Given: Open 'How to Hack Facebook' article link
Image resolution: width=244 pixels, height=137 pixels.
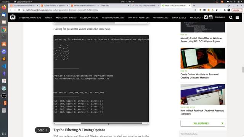Looking at the screenshot, I should click(202, 112).
